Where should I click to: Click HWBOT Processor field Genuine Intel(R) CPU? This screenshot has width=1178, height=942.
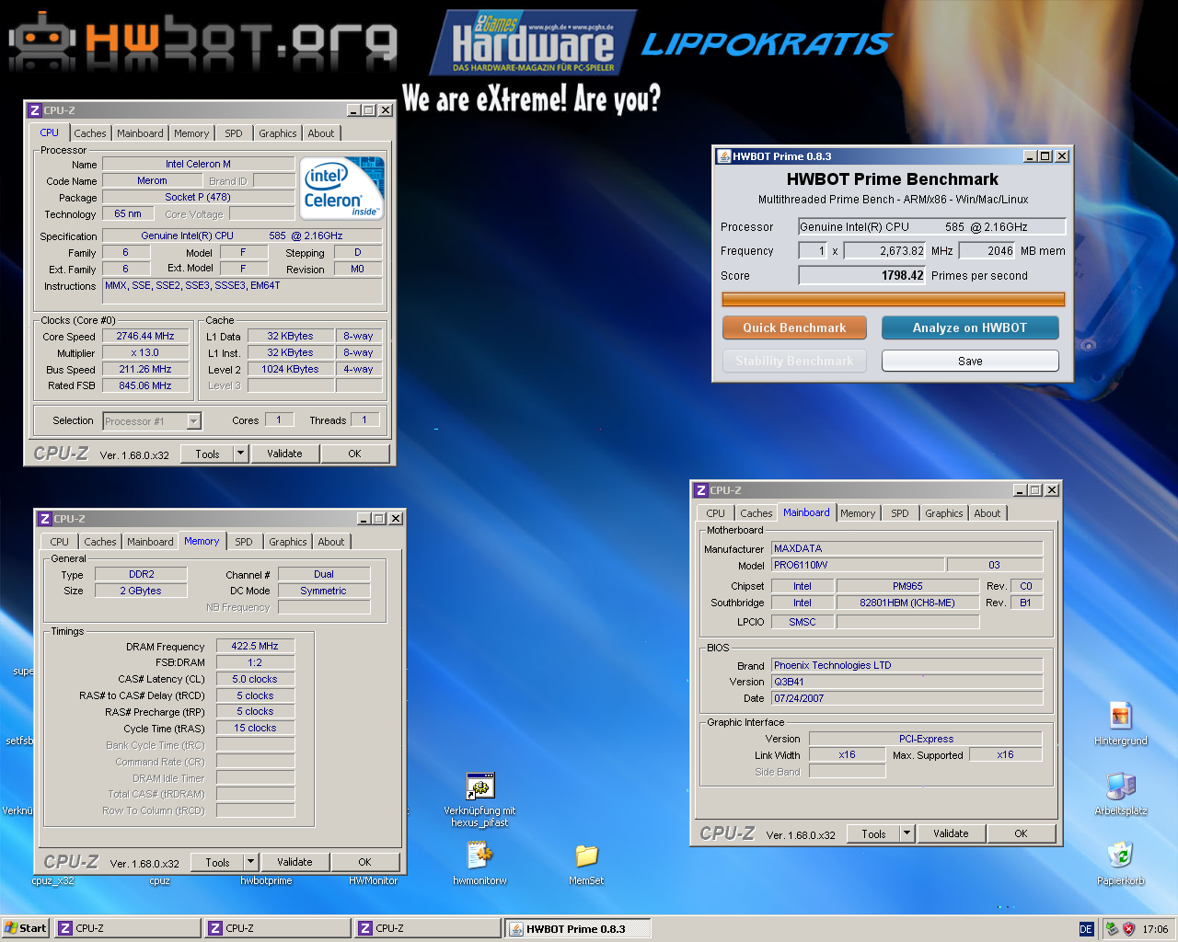(x=932, y=226)
